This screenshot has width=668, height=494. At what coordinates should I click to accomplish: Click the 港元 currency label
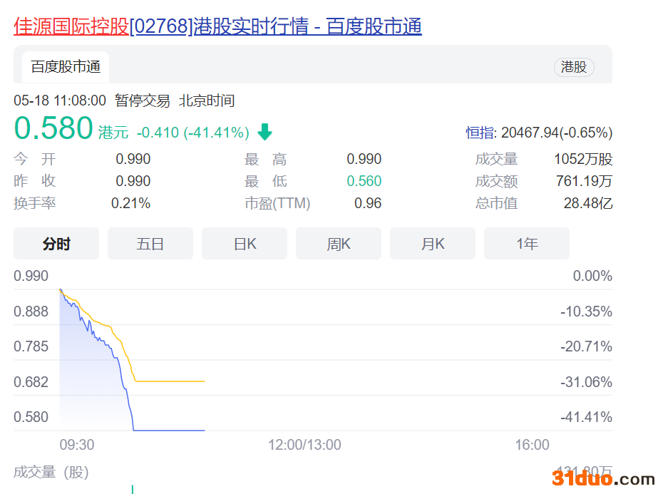(x=113, y=133)
